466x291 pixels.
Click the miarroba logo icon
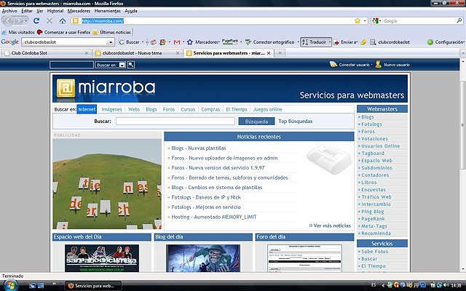66,88
